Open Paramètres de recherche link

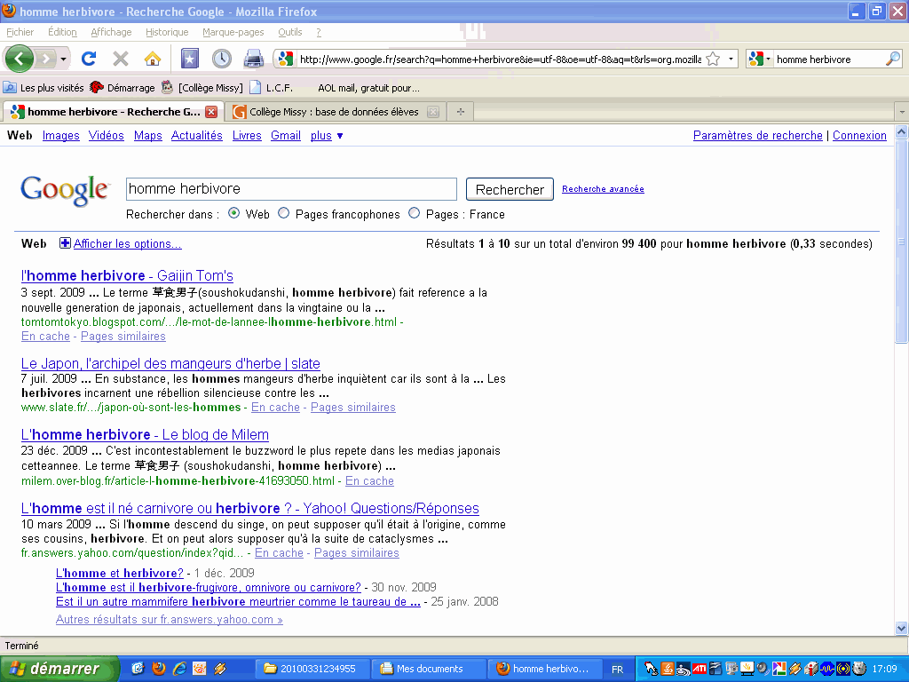tap(758, 135)
